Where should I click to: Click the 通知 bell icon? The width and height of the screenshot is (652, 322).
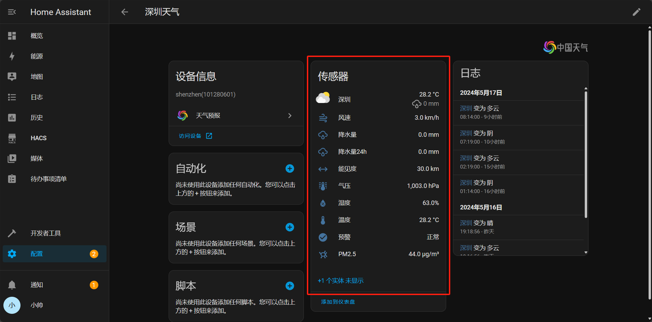[12, 285]
